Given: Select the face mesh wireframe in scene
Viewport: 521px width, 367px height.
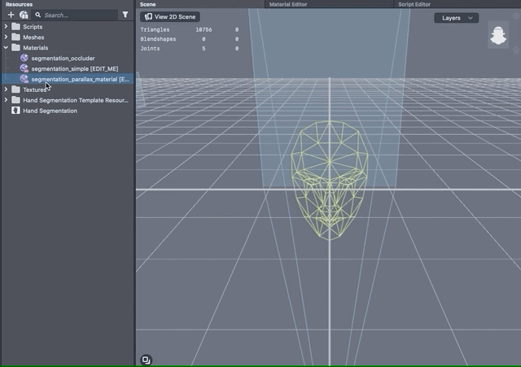Looking at the screenshot, I should [x=329, y=179].
